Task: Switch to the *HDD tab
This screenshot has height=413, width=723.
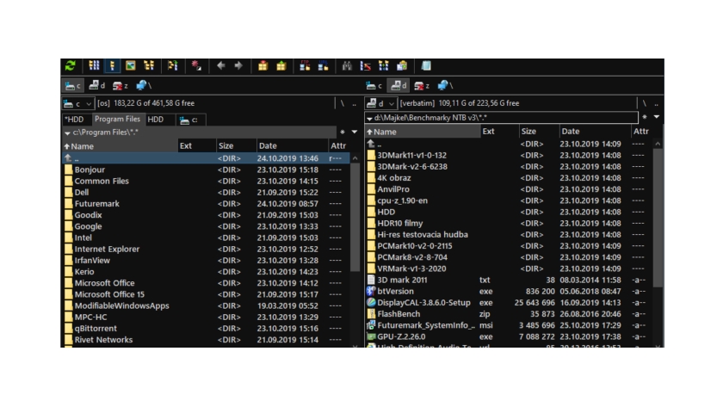Action: click(x=74, y=120)
